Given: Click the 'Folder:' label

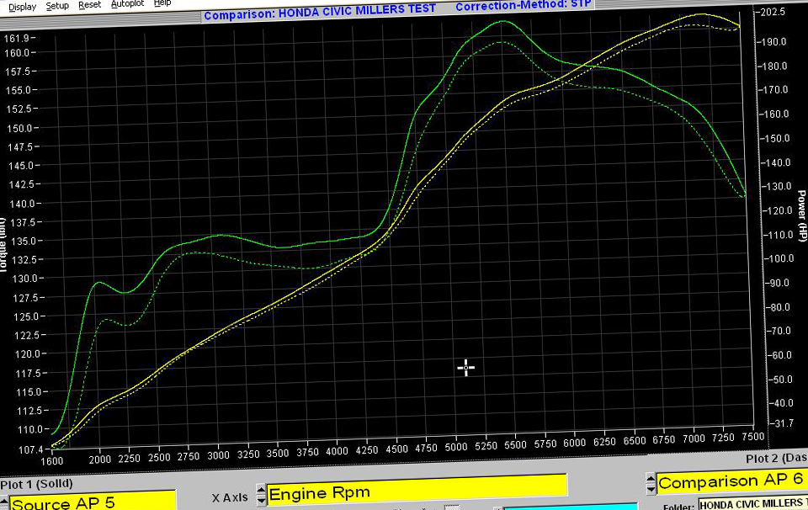Looking at the screenshot, I should [x=678, y=507].
